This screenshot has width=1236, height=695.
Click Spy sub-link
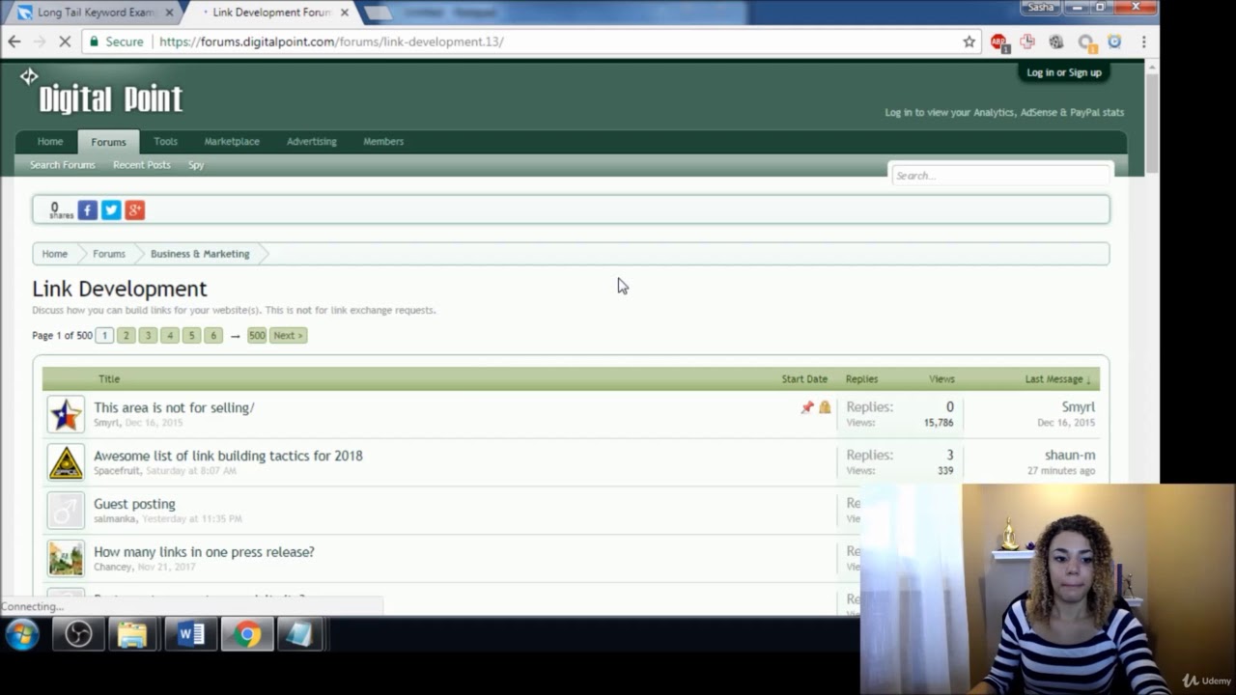[x=196, y=165]
